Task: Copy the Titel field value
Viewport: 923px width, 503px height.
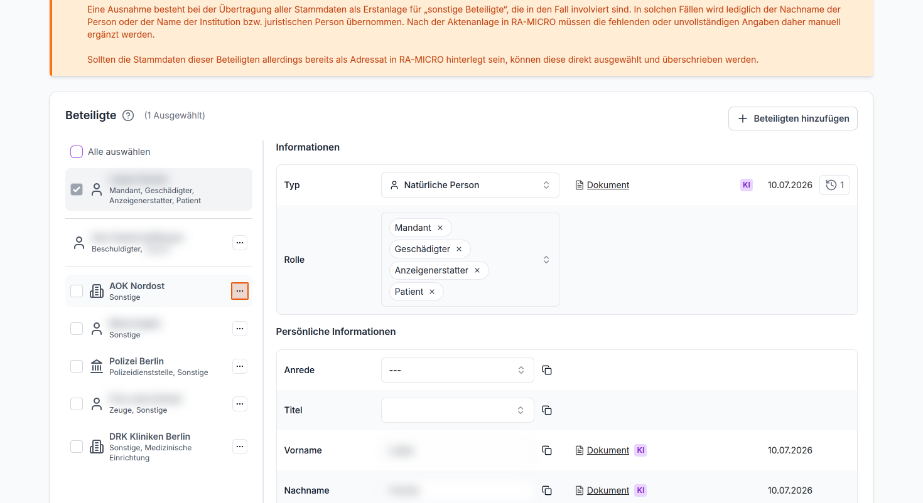Action: 547,410
